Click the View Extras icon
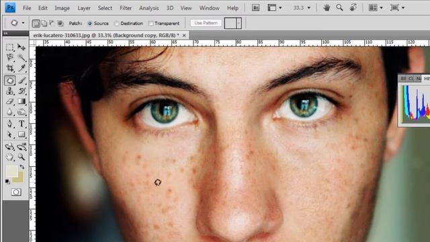This screenshot has width=430, height=242. (x=271, y=7)
